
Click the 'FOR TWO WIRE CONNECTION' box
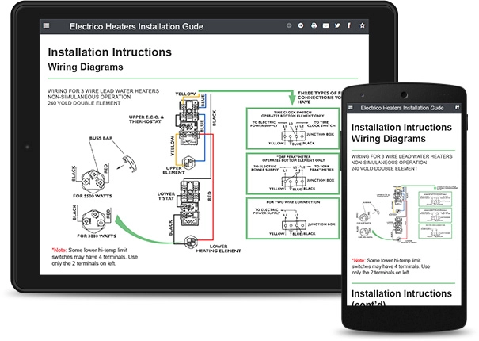(293, 218)
